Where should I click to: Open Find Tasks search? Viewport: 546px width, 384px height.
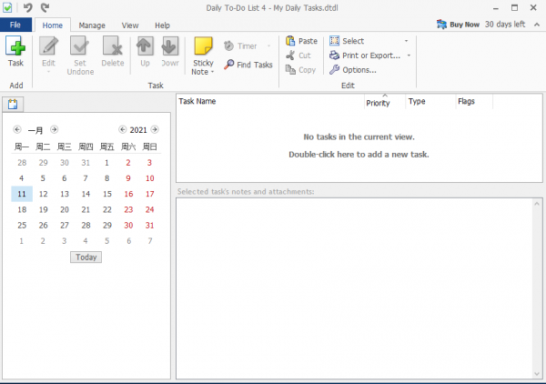pyautogui.click(x=248, y=65)
